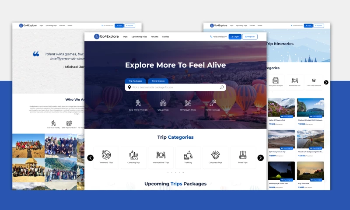This screenshot has width=350, height=210.
Task: Click 'Explore More To Feel Alive' headline
Action: coord(175,65)
